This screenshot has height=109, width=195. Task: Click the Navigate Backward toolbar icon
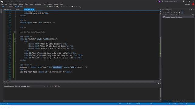pyautogui.click(x=3, y=7)
